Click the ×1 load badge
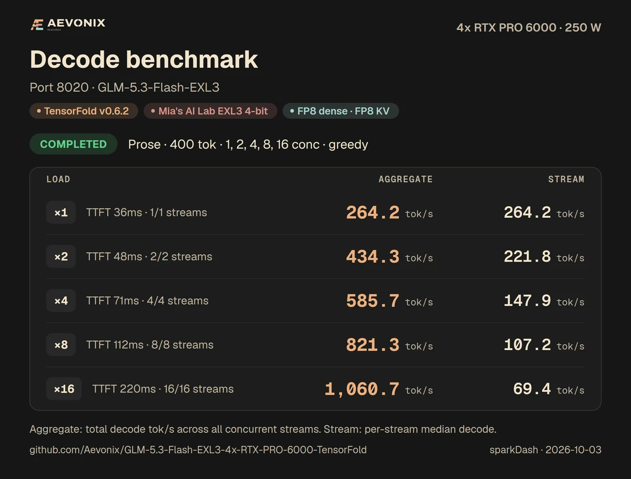Image resolution: width=631 pixels, height=479 pixels. (x=61, y=213)
